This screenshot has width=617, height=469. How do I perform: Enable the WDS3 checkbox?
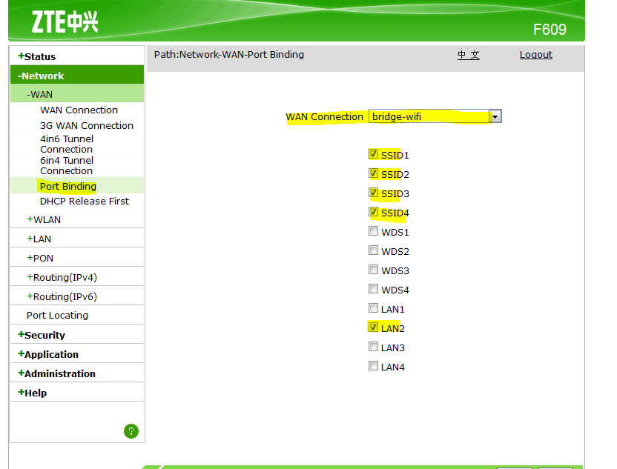point(373,269)
